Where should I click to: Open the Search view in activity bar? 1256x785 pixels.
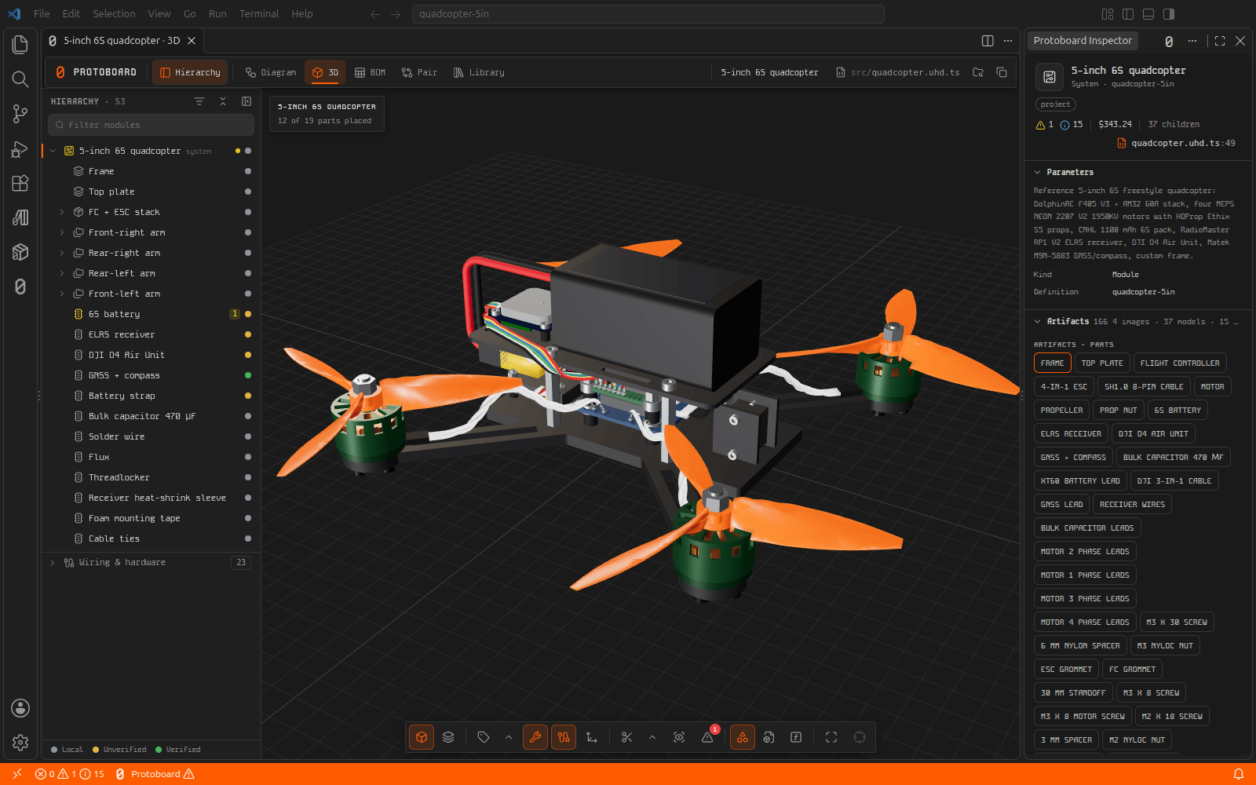pyautogui.click(x=20, y=79)
